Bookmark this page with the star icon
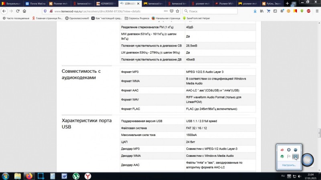The image size is (321, 180). (x=178, y=11)
